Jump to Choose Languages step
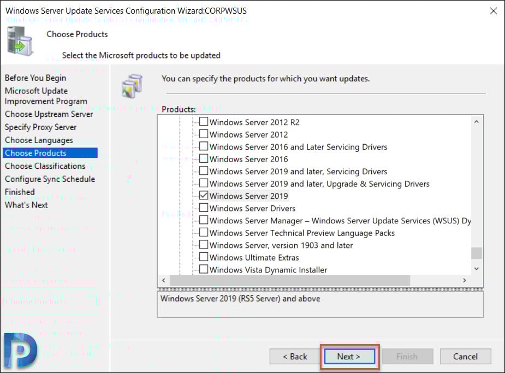This screenshot has width=505, height=373. pos(39,140)
